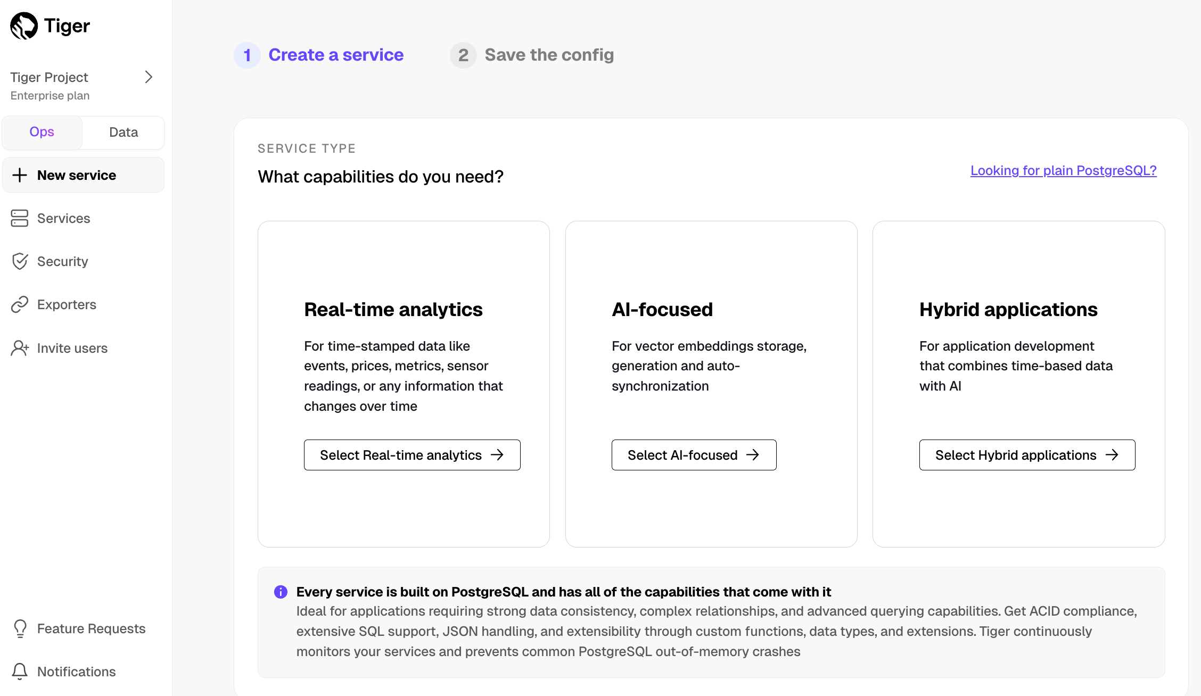The width and height of the screenshot is (1201, 696).
Task: Click the Exporters link icon
Action: coord(20,304)
